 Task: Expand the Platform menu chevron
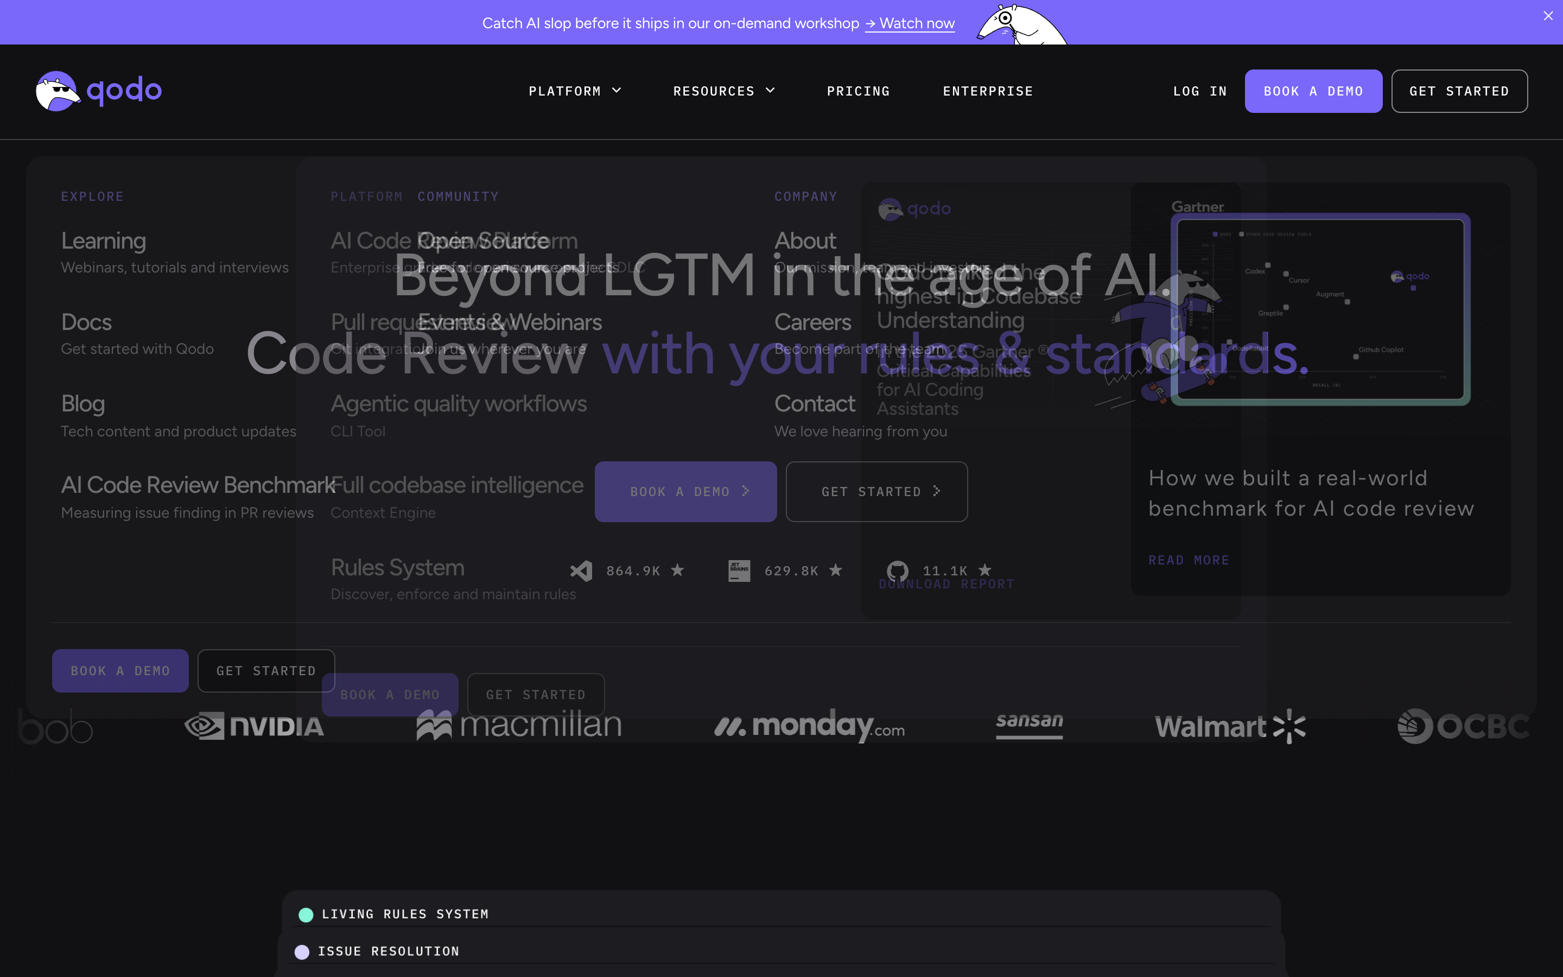617,91
